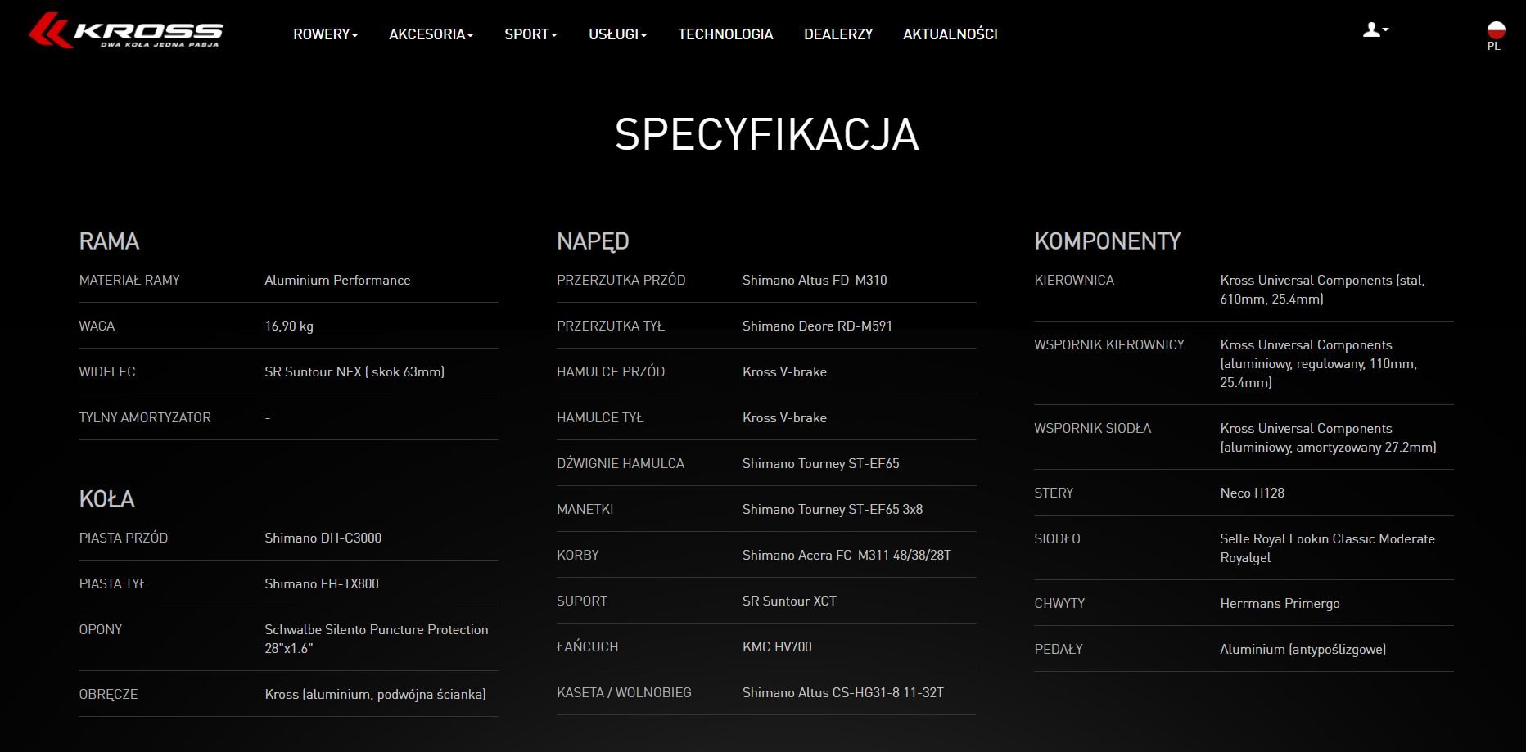Screen dimensions: 1526x752
Task: Click the MANETKI label
Action: 585,509
